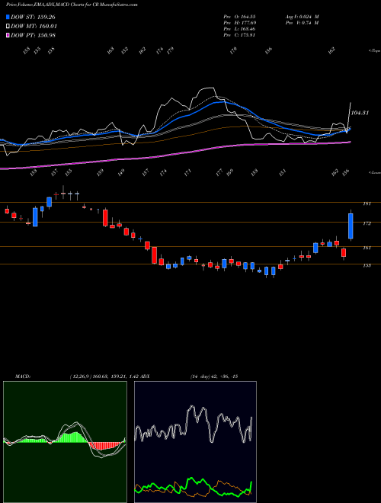
Task: Select the 'DOW MT: 160.01' legend text
Action: coord(34,26)
